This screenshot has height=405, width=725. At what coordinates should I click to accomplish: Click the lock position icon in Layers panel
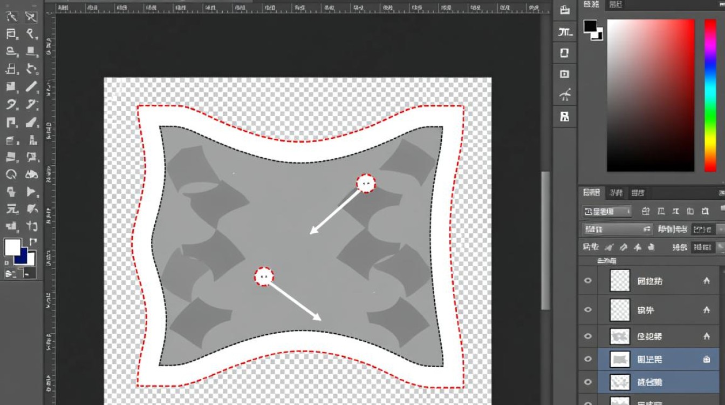click(x=638, y=247)
